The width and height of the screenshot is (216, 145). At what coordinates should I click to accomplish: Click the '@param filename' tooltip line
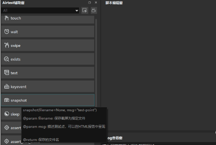(x=54, y=118)
